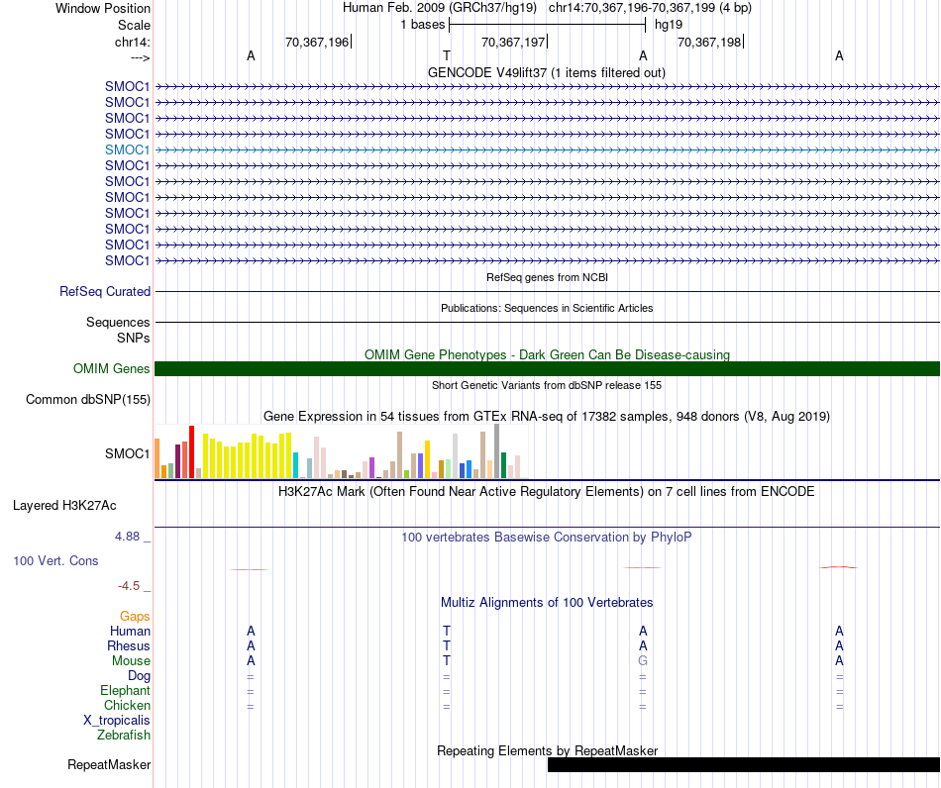Select the Elephant species label
Screen dimensions: 941x788
click(125, 691)
